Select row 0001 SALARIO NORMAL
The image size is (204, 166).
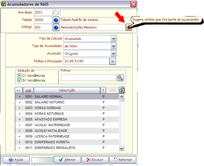(x=67, y=96)
